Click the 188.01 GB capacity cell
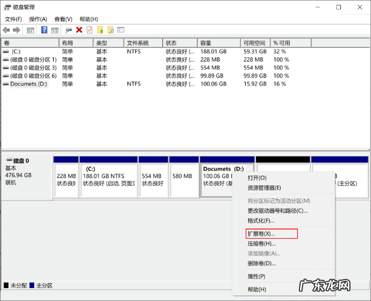This screenshot has width=371, height=301. click(213, 52)
